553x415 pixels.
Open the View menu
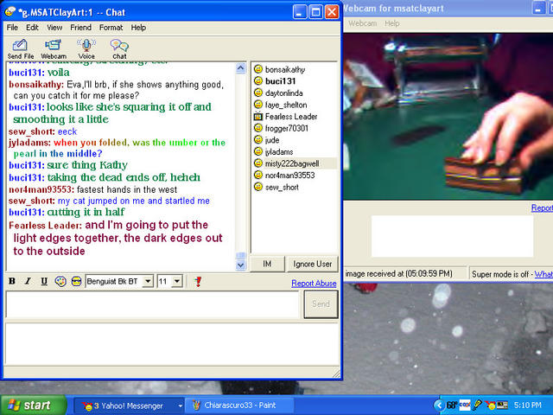coord(54,28)
